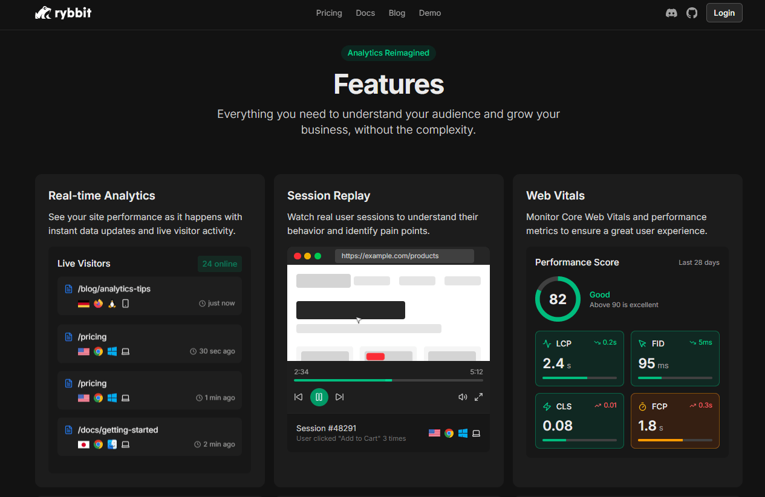Click the Login button
The width and height of the screenshot is (765, 497).
(724, 12)
